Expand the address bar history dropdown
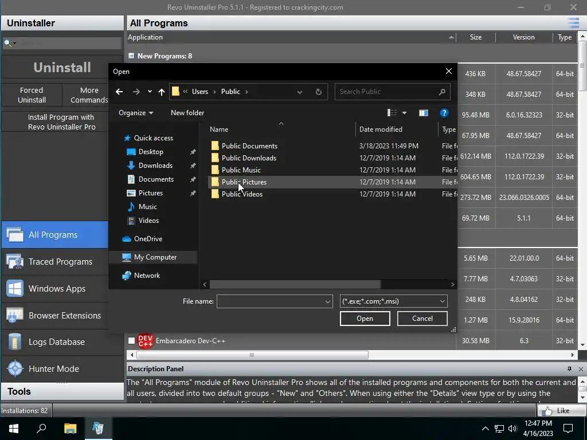 [300, 92]
